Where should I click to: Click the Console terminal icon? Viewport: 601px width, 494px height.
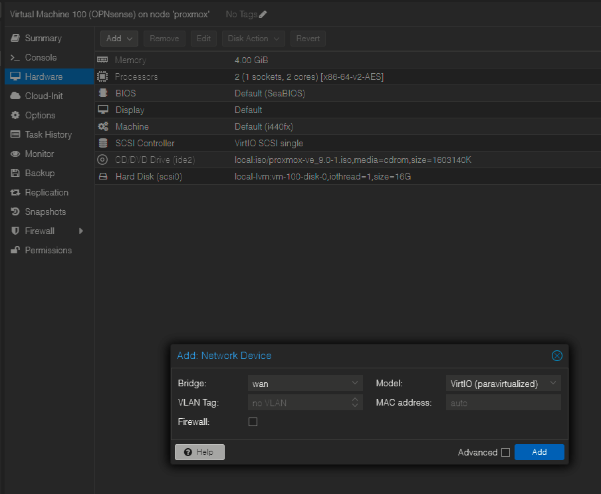pyautogui.click(x=15, y=57)
